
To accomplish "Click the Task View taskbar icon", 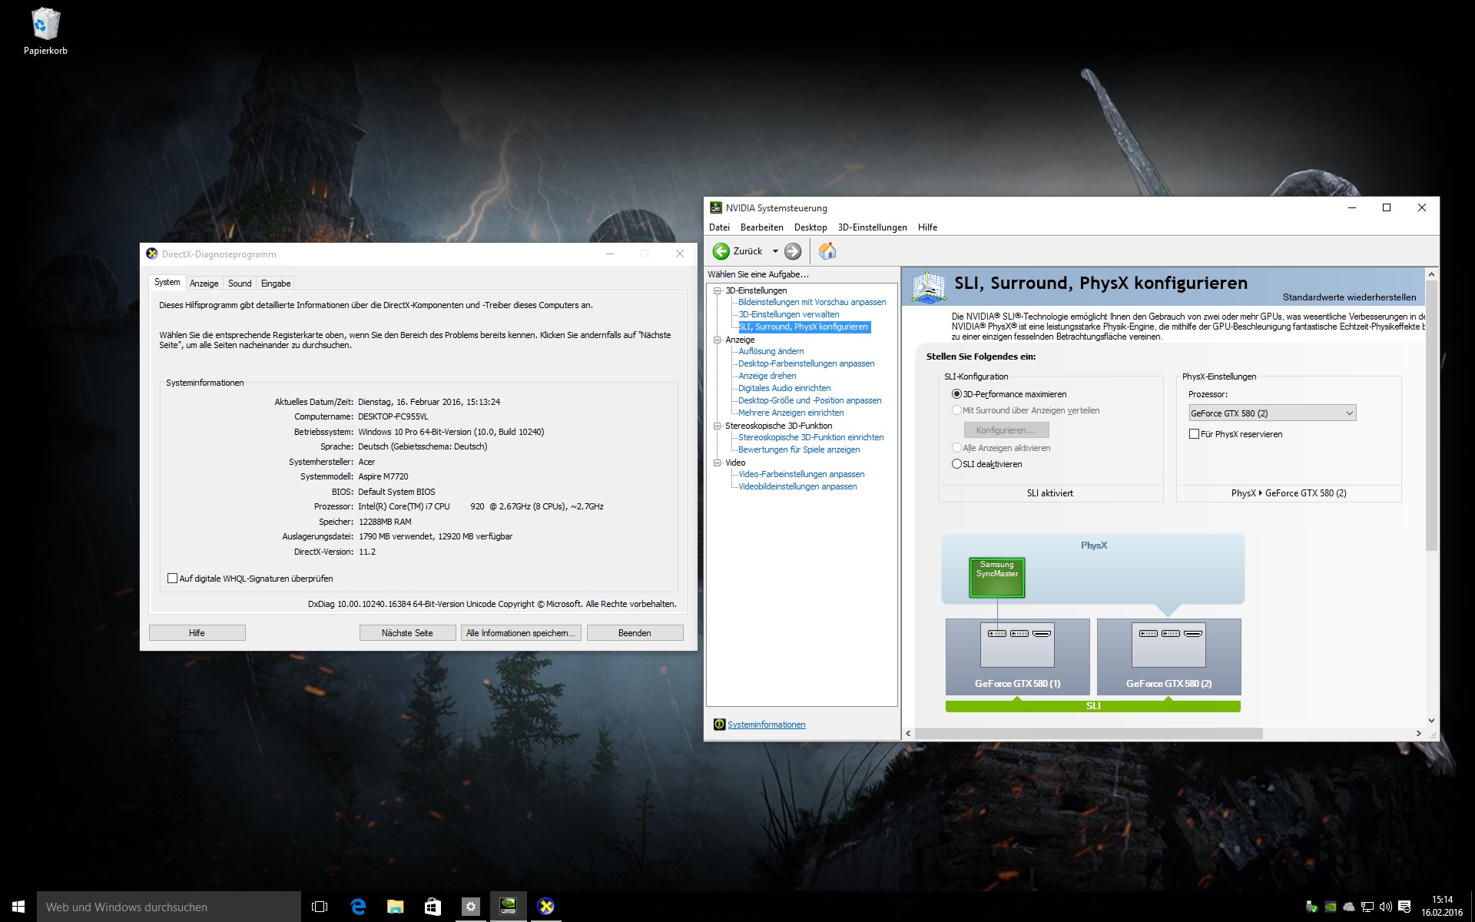I will pos(320,907).
